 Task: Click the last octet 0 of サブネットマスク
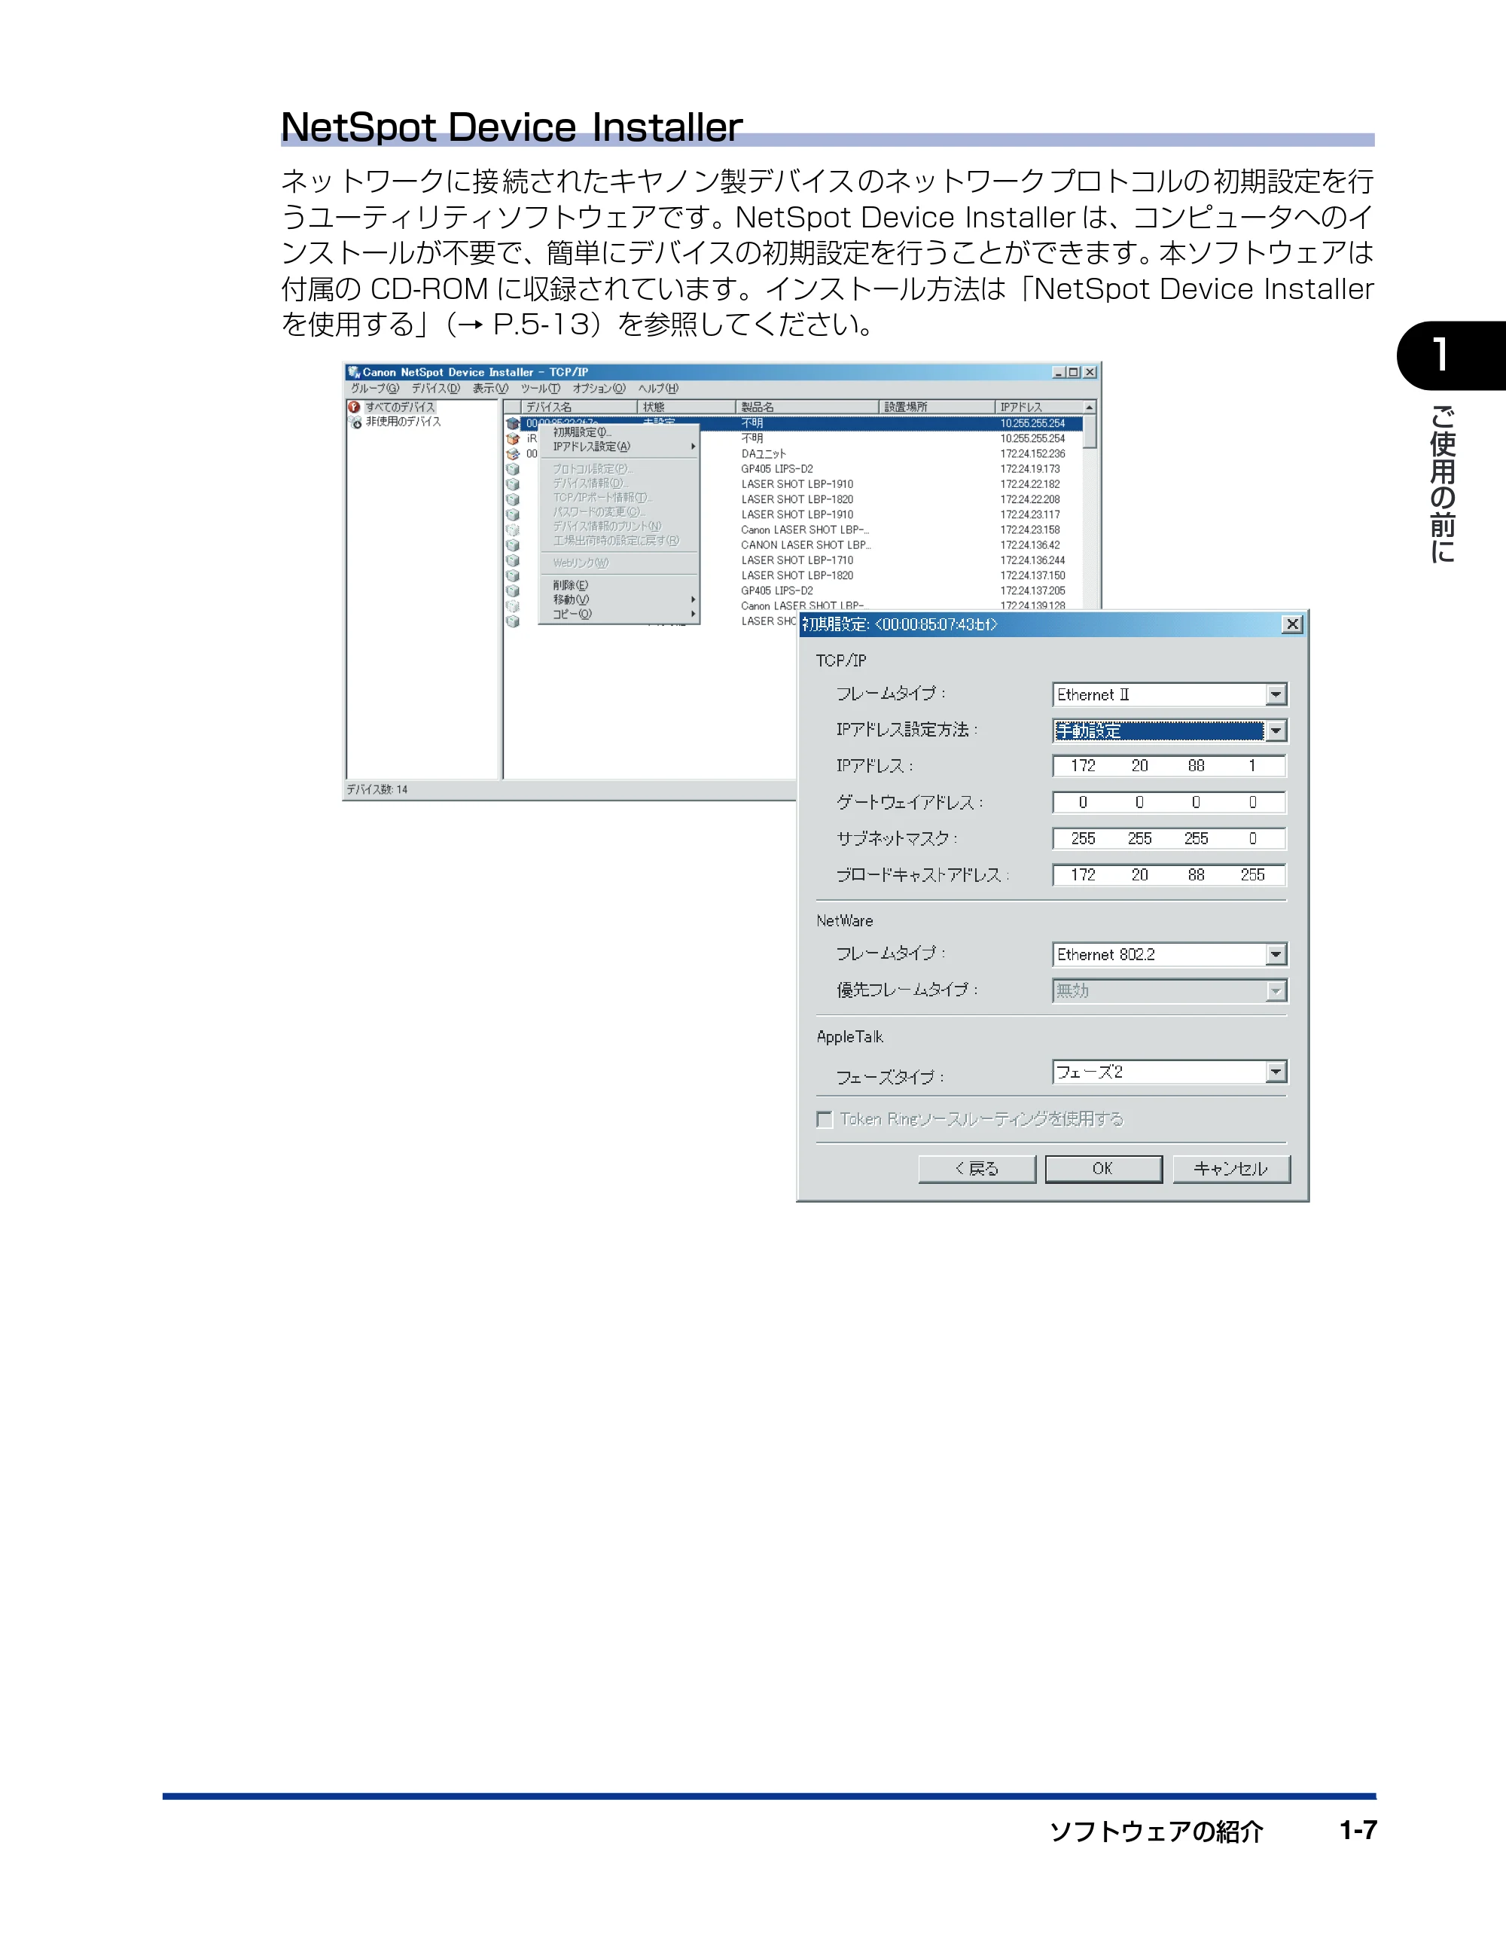pos(1252,838)
